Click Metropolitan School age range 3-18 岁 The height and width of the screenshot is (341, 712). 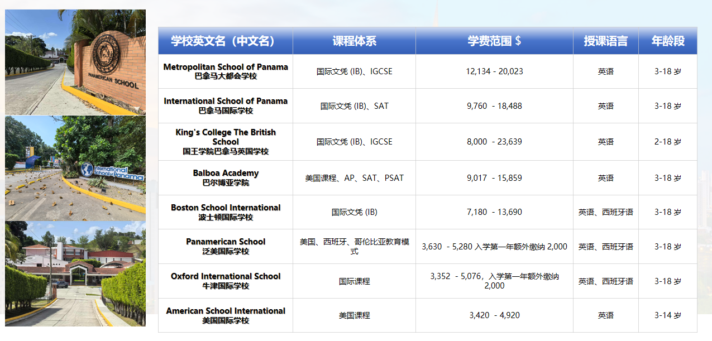click(668, 71)
